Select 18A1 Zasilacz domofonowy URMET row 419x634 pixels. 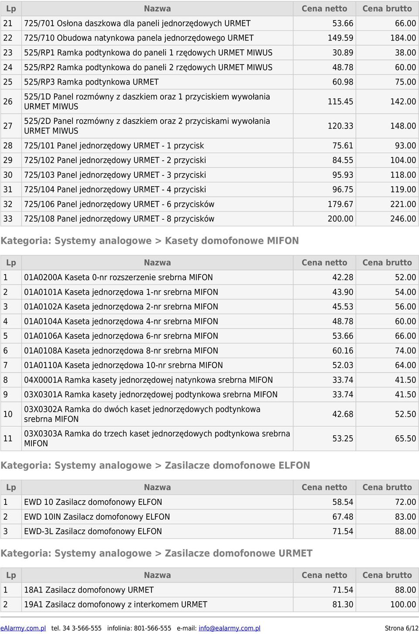pos(209,590)
